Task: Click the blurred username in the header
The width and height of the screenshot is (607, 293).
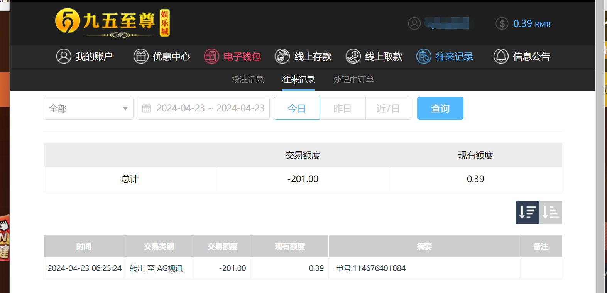Action: click(447, 23)
